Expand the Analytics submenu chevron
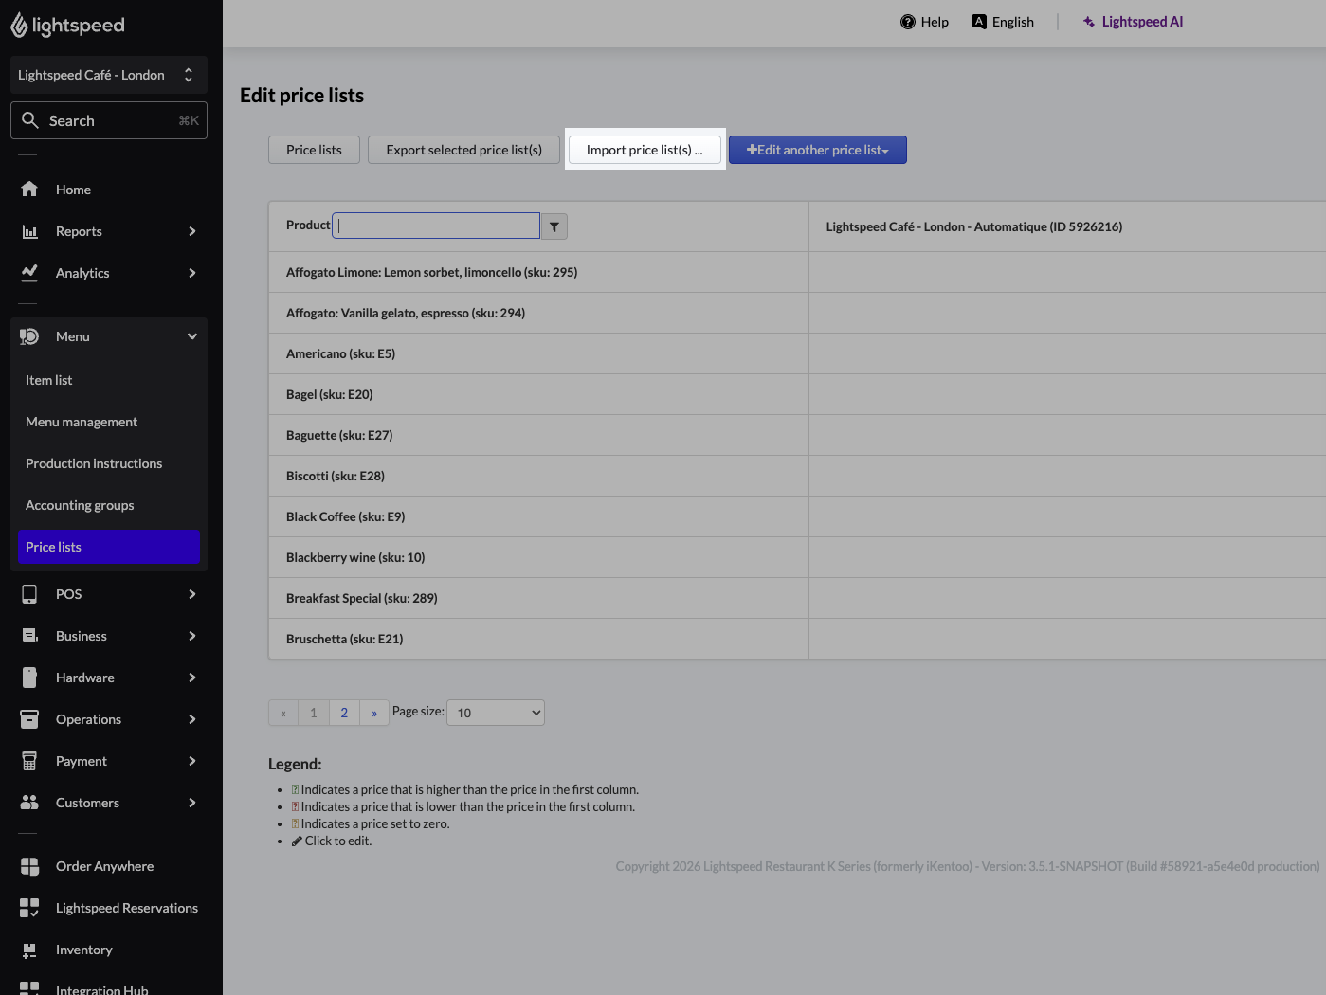 coord(192,273)
